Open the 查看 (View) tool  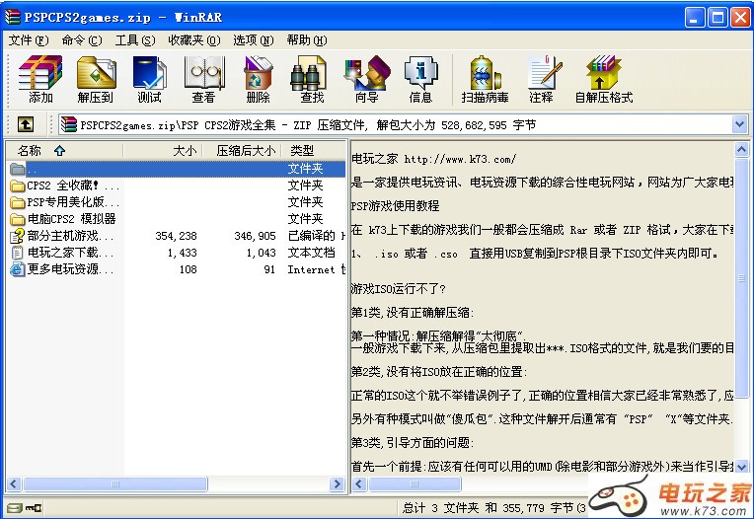203,79
